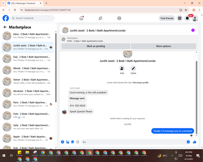Open File Explorer from taskbar
Screen dimensions: 203x162
pos(27,153)
